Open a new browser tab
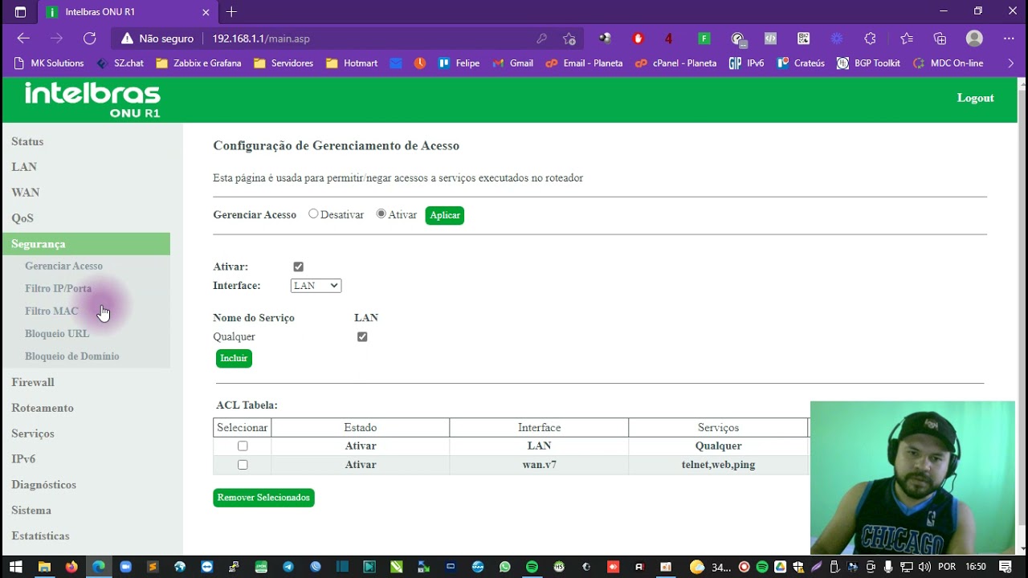The image size is (1028, 578). (x=231, y=12)
